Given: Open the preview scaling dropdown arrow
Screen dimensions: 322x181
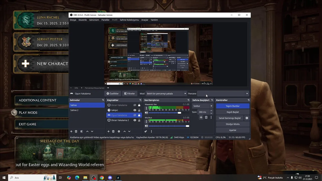Looking at the screenshot, I should (x=108, y=88).
